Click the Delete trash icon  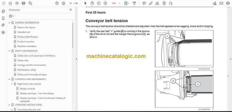(164, 3)
